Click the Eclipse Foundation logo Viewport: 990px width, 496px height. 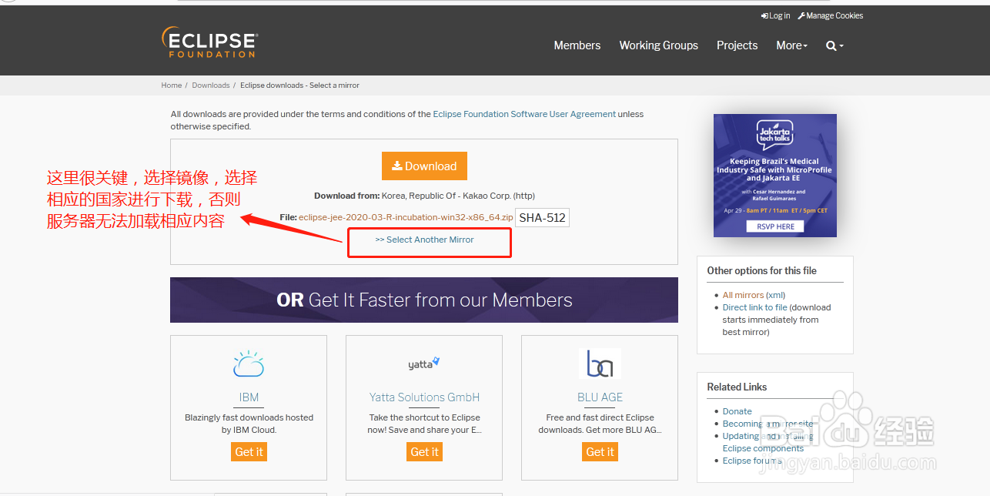point(209,42)
